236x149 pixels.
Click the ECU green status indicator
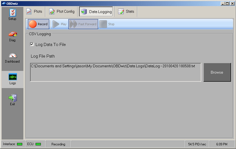coord(38,144)
